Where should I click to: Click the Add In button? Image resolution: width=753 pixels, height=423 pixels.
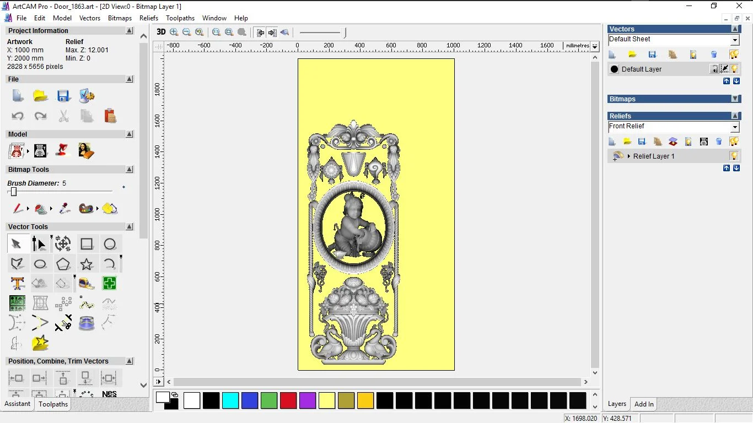643,404
